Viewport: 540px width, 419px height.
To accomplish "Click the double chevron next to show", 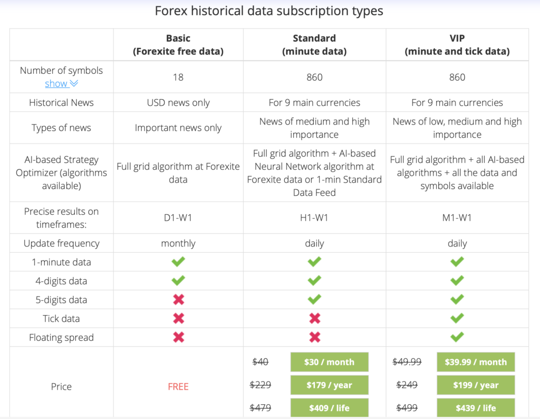I will 74,83.
